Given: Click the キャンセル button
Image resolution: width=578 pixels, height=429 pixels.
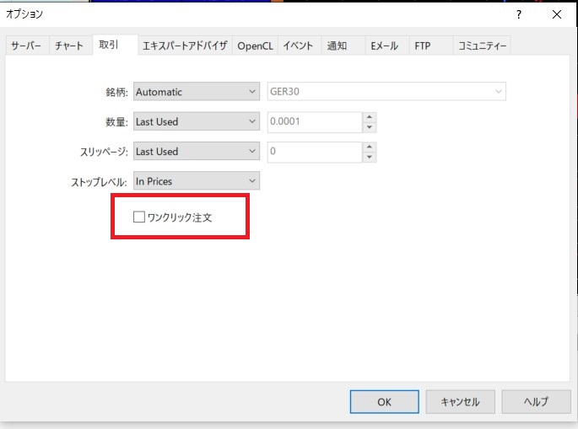Looking at the screenshot, I should 460,402.
